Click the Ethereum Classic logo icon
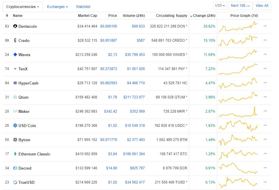The width and height of the screenshot is (279, 190). pyautogui.click(x=15, y=154)
